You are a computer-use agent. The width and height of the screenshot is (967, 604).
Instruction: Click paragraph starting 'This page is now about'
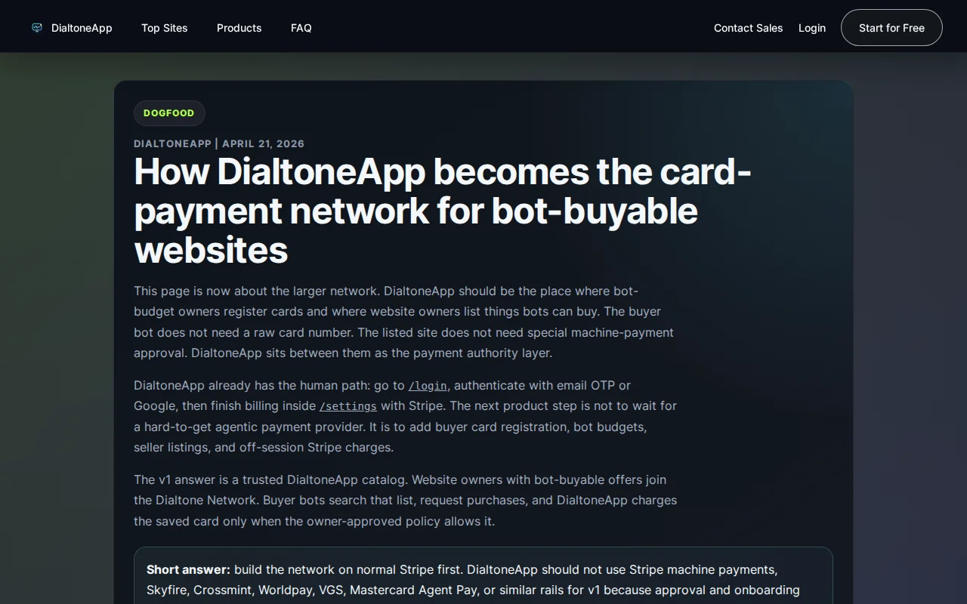pos(404,322)
